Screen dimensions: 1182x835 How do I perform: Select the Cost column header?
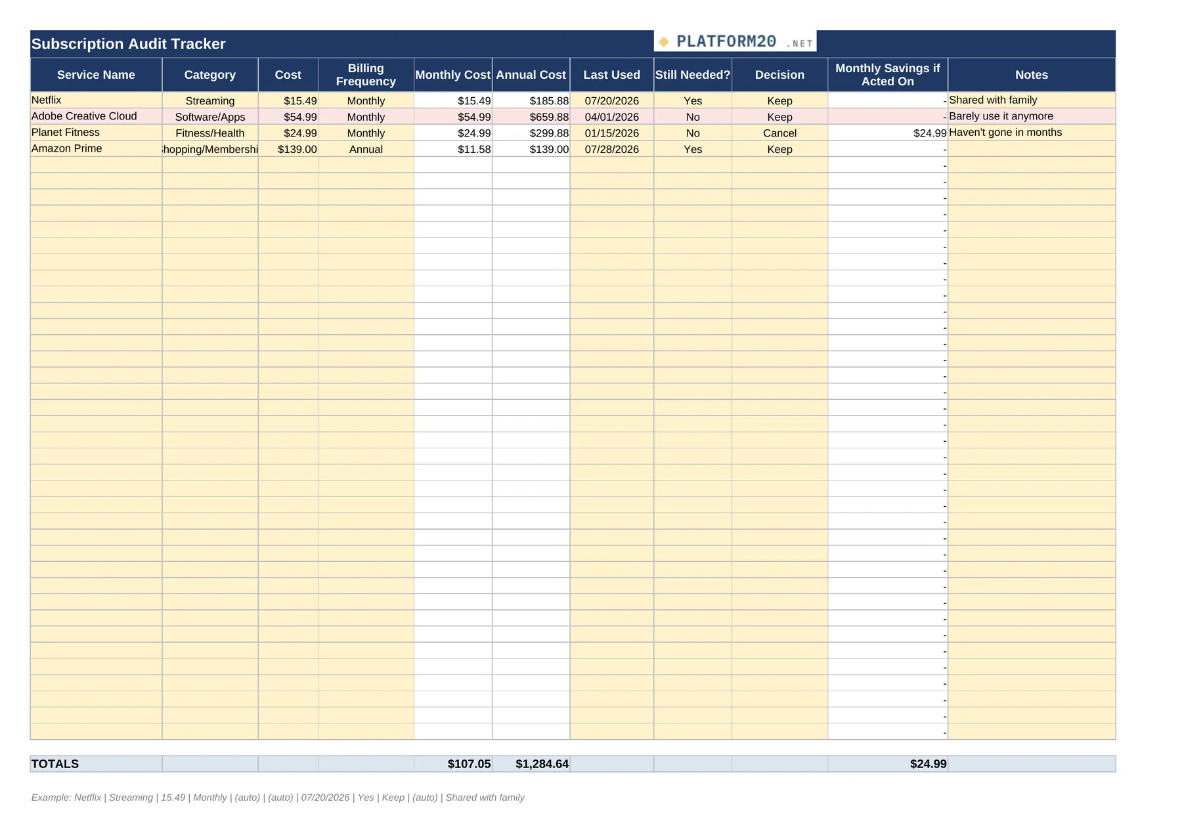tap(288, 75)
